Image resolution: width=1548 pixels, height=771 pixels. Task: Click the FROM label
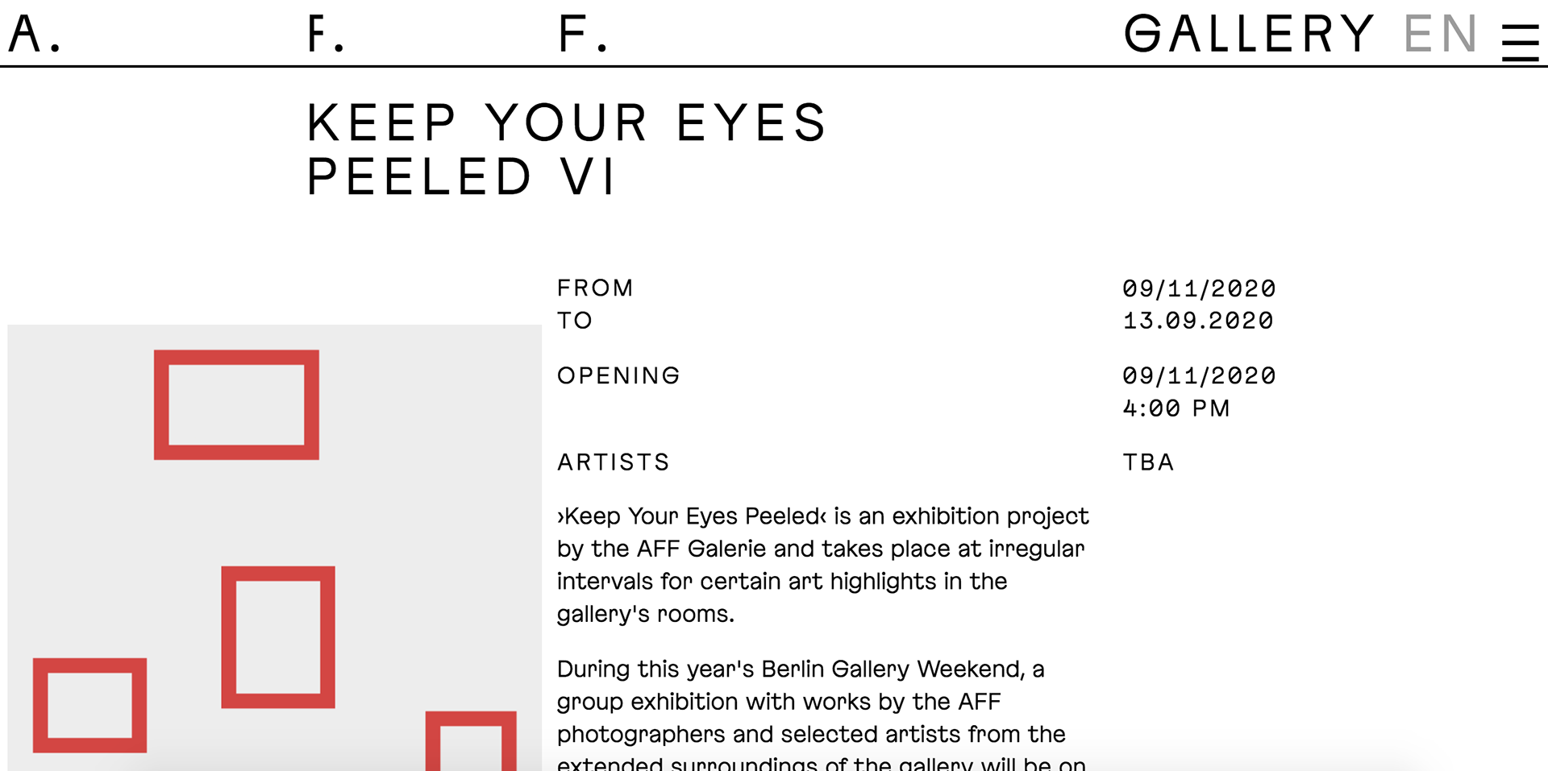click(x=595, y=288)
